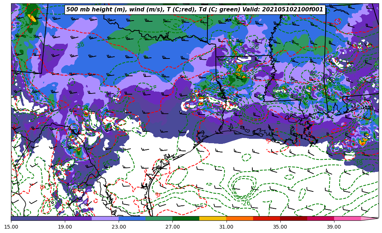Image resolution: width=382 pixels, height=233 pixels.
Task: Click green -26 contour label over the Gulf
Action: tap(246, 203)
